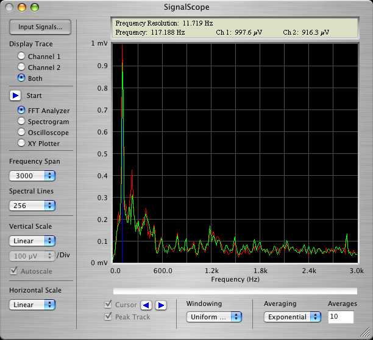
Task: Select Channel 2 display trace
Action: click(22, 68)
